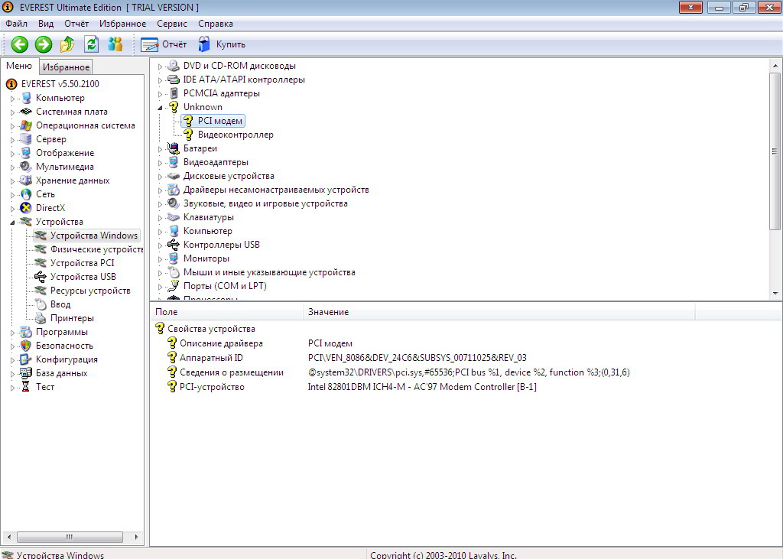Select Физические устройства in sidebar
The width and height of the screenshot is (783, 559).
pos(96,249)
